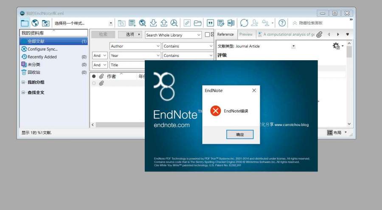Collapse 我的分组 group set
The height and width of the screenshot is (210, 382).
click(23, 82)
